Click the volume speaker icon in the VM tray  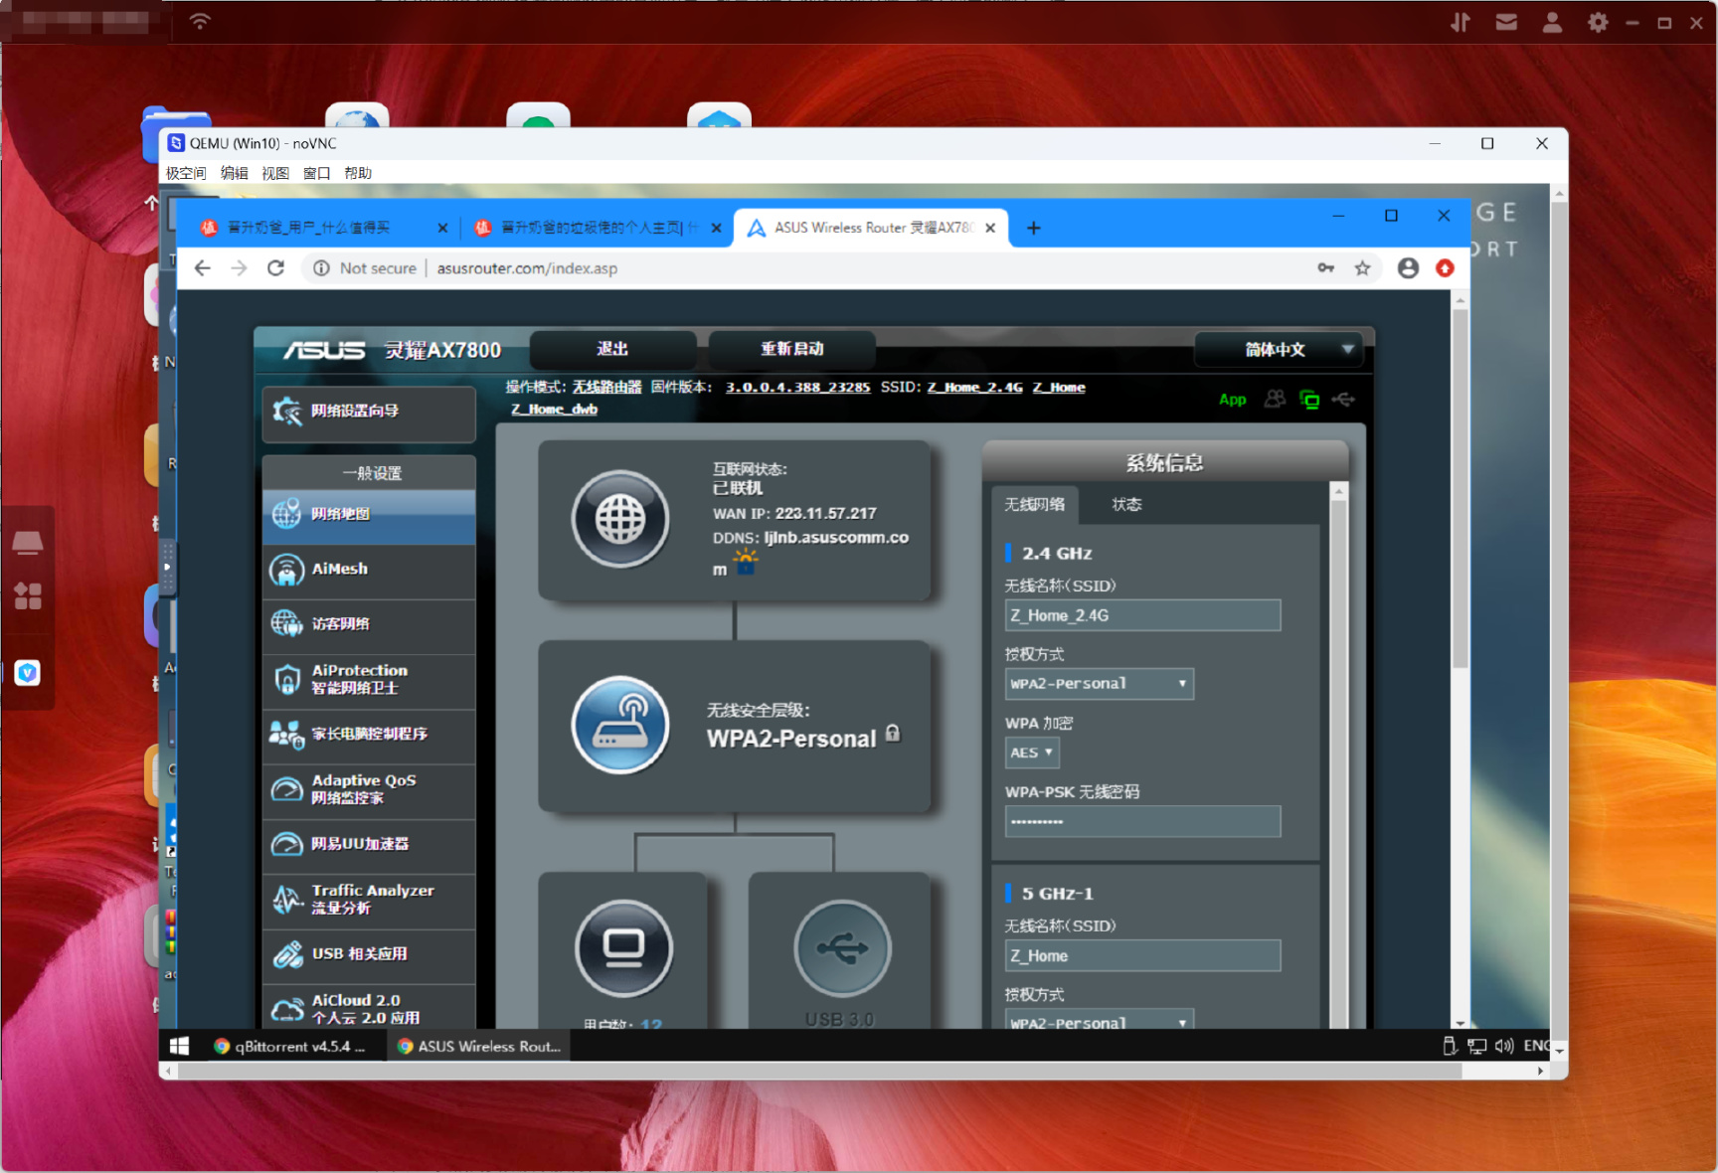coord(1503,1046)
